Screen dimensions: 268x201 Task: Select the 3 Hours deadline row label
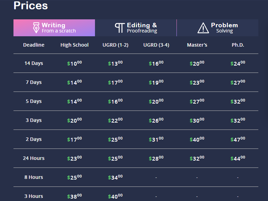coord(33,196)
